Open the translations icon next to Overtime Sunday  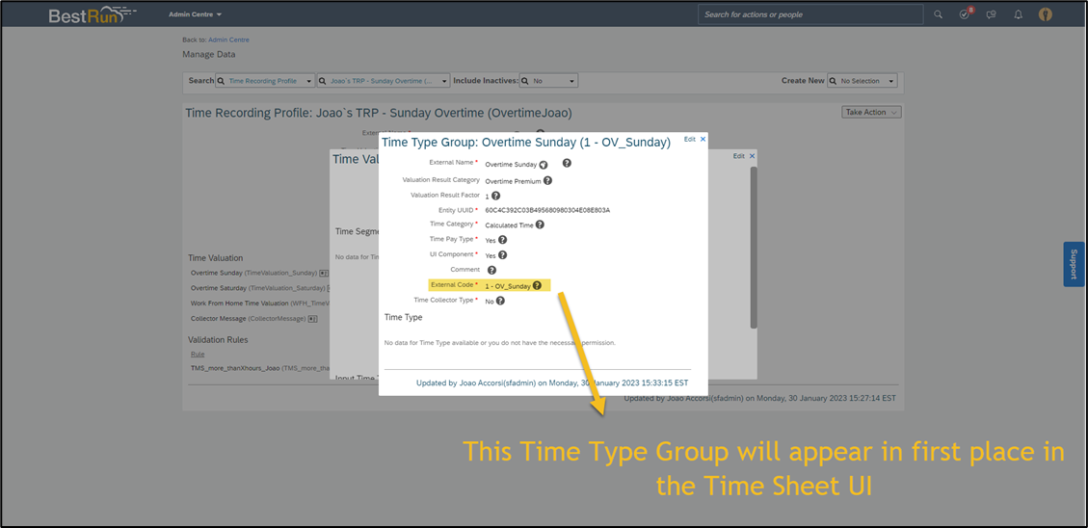click(544, 165)
